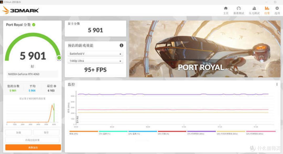Toggle the blue GPU temperature legend series
Viewport: 283px width, 154px height.
point(143,133)
